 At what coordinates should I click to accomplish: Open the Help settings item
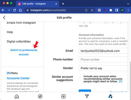click(10, 32)
